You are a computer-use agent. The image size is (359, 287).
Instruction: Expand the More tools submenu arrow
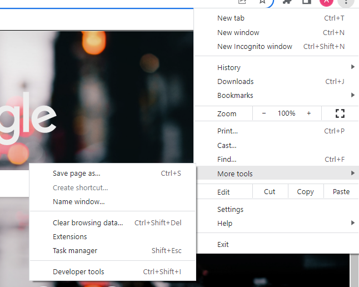tap(352, 173)
